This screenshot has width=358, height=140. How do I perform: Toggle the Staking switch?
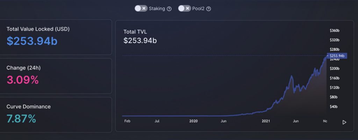(x=141, y=8)
